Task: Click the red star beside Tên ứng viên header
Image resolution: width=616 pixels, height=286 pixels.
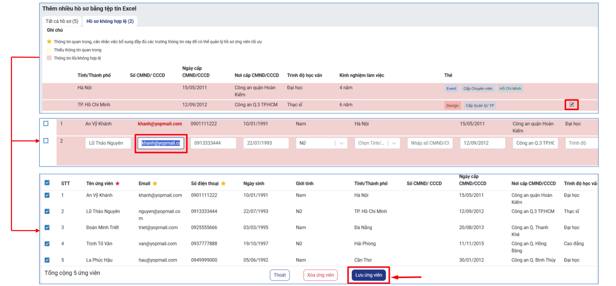Action: click(117, 183)
